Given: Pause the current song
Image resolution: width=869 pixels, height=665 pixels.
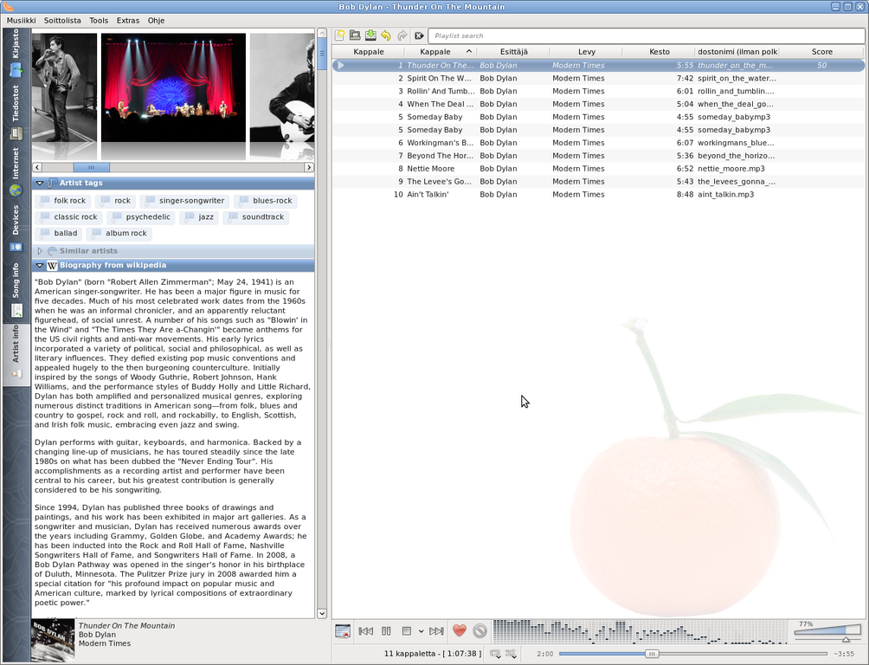Looking at the screenshot, I should (387, 631).
